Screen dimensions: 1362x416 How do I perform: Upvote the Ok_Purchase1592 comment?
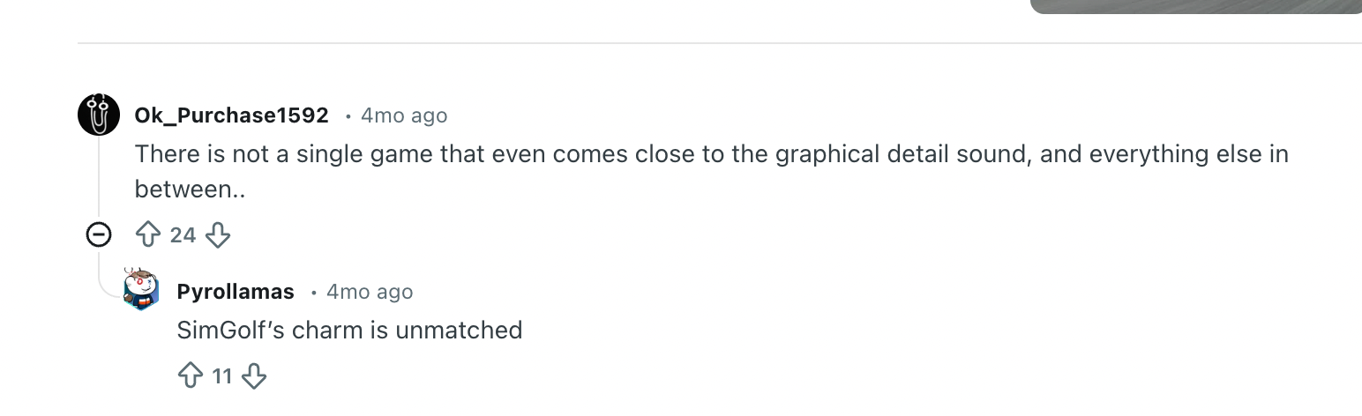pyautogui.click(x=146, y=234)
